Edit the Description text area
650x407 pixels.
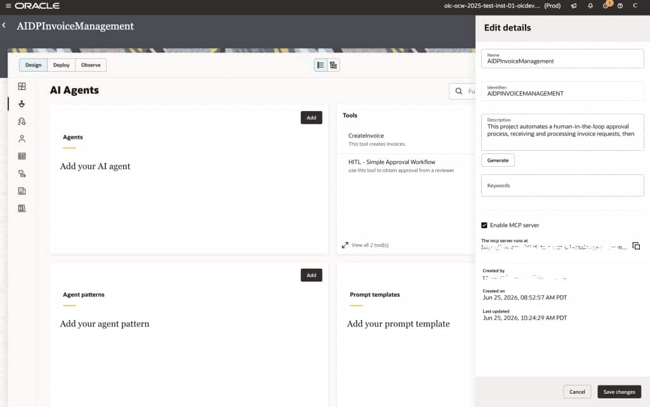[x=562, y=132]
